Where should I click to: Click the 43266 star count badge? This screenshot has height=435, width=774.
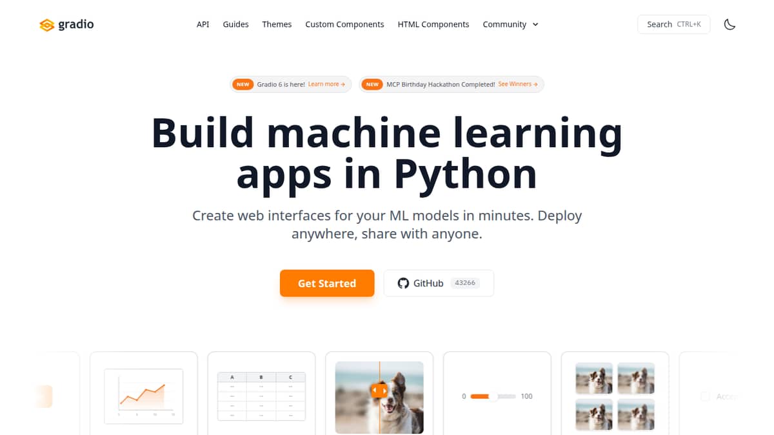click(x=465, y=283)
